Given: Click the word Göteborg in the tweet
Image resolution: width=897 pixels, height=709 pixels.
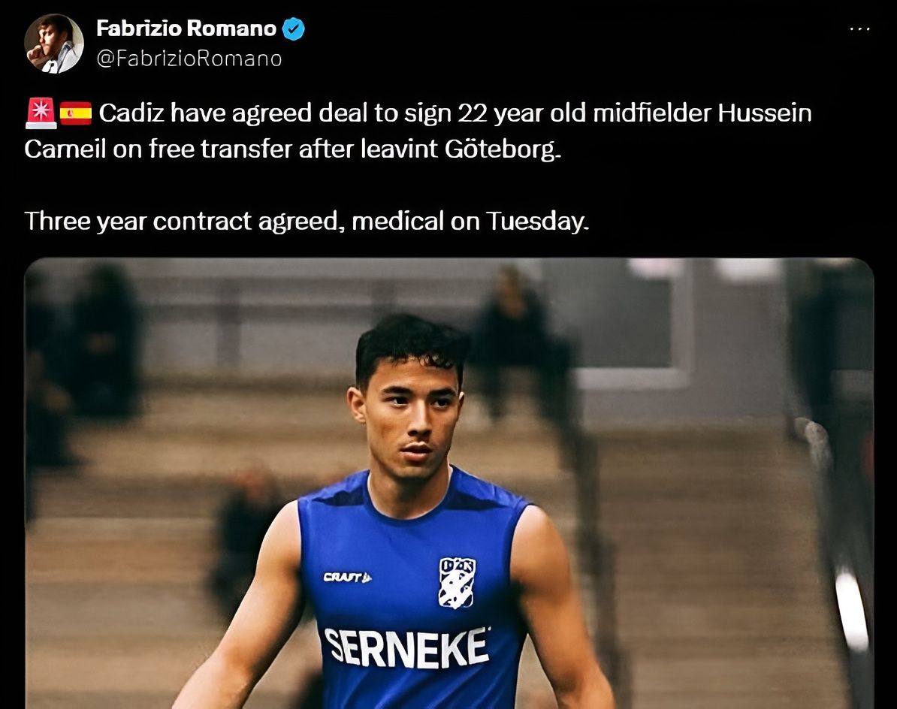Looking at the screenshot, I should (x=503, y=149).
